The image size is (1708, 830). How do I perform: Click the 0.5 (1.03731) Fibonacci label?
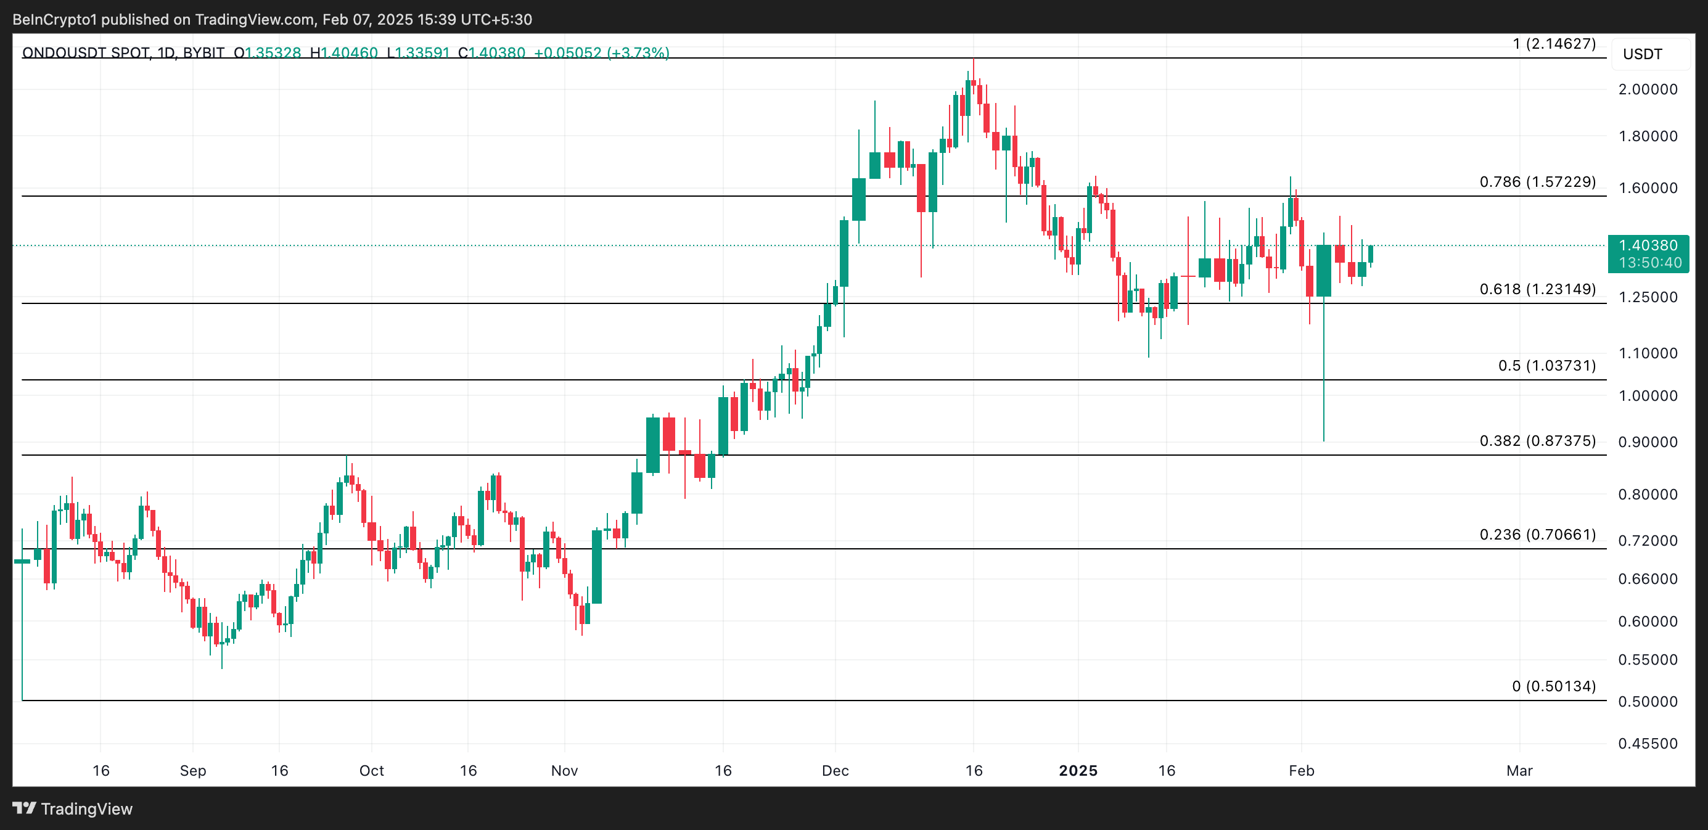point(1546,365)
